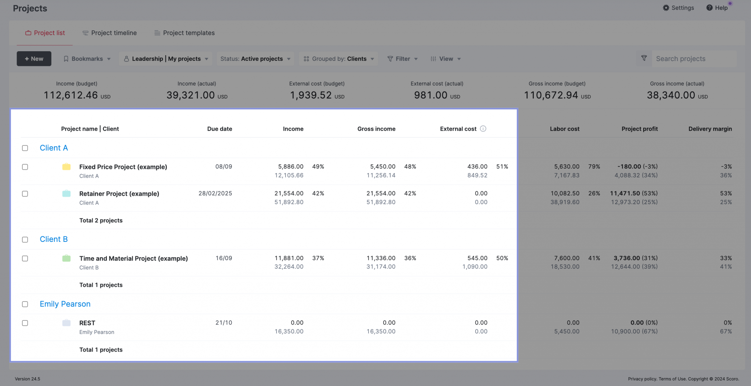Click the filter funnel icon beside search

point(644,59)
